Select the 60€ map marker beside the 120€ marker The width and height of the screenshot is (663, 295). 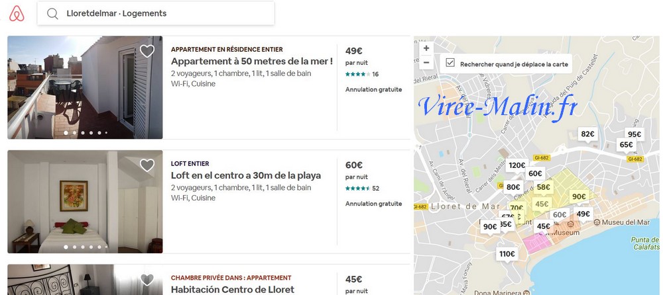(x=535, y=173)
